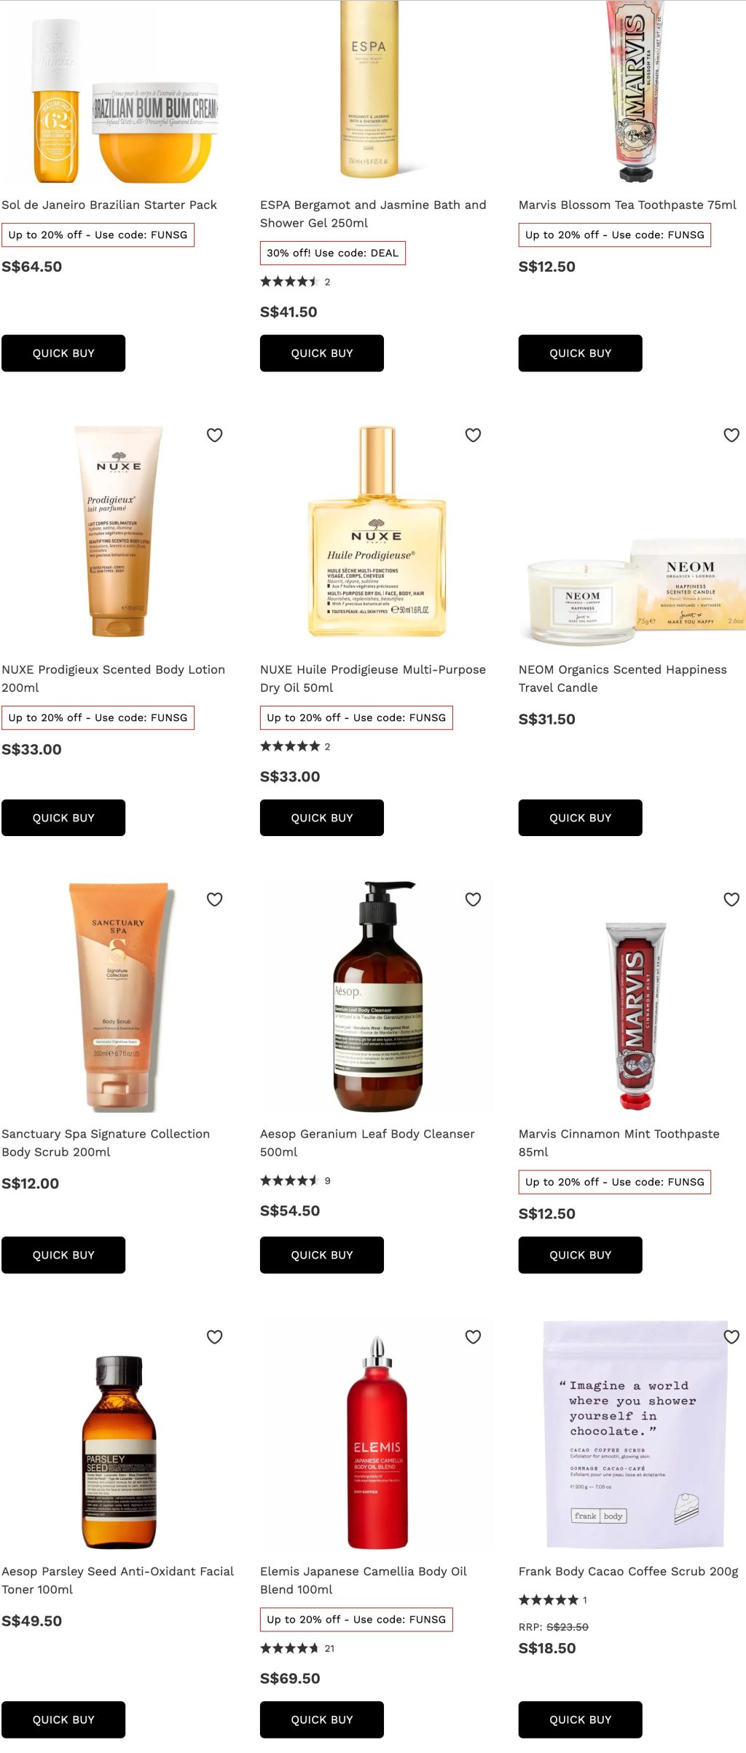
Task: Open NUXE Huile Prodigieuse Dry Oil product link
Action: click(x=373, y=678)
